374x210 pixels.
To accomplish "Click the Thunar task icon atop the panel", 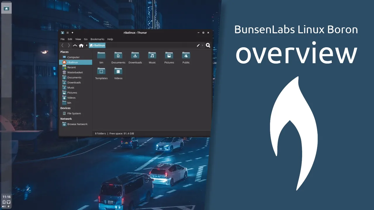I will pyautogui.click(x=6, y=9).
